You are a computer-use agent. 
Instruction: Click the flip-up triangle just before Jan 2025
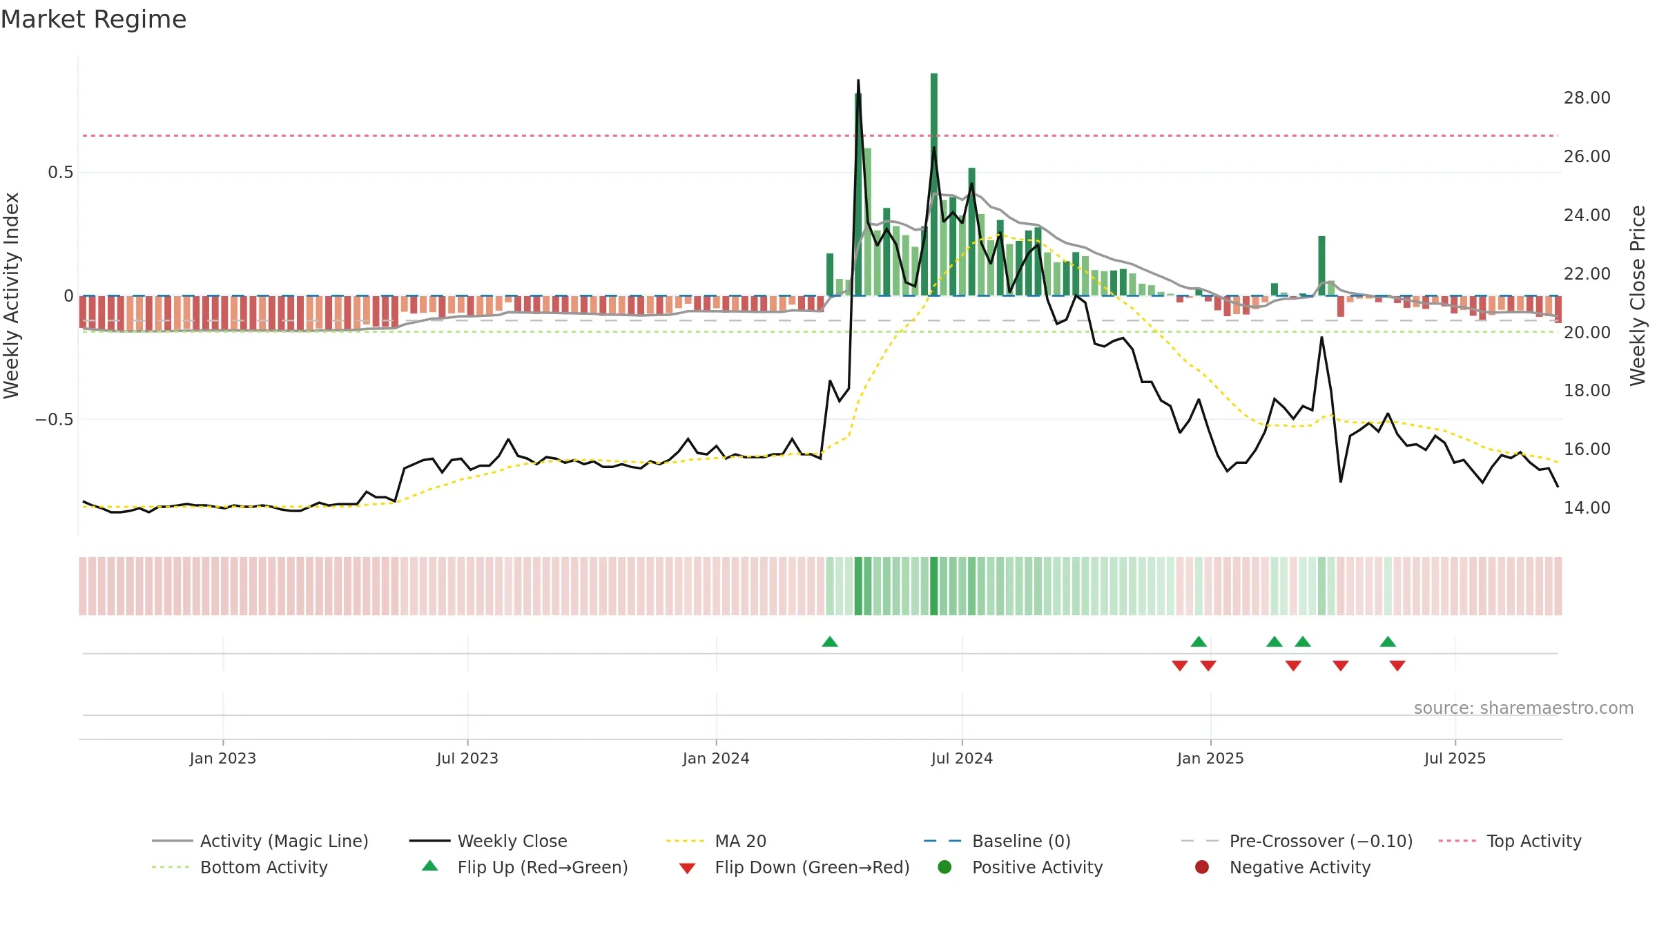[x=1199, y=642]
